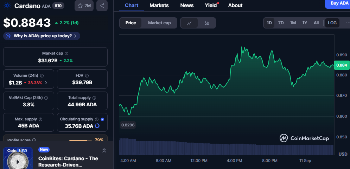Switch to the Chart tab
The image size is (350, 169).
tap(132, 5)
